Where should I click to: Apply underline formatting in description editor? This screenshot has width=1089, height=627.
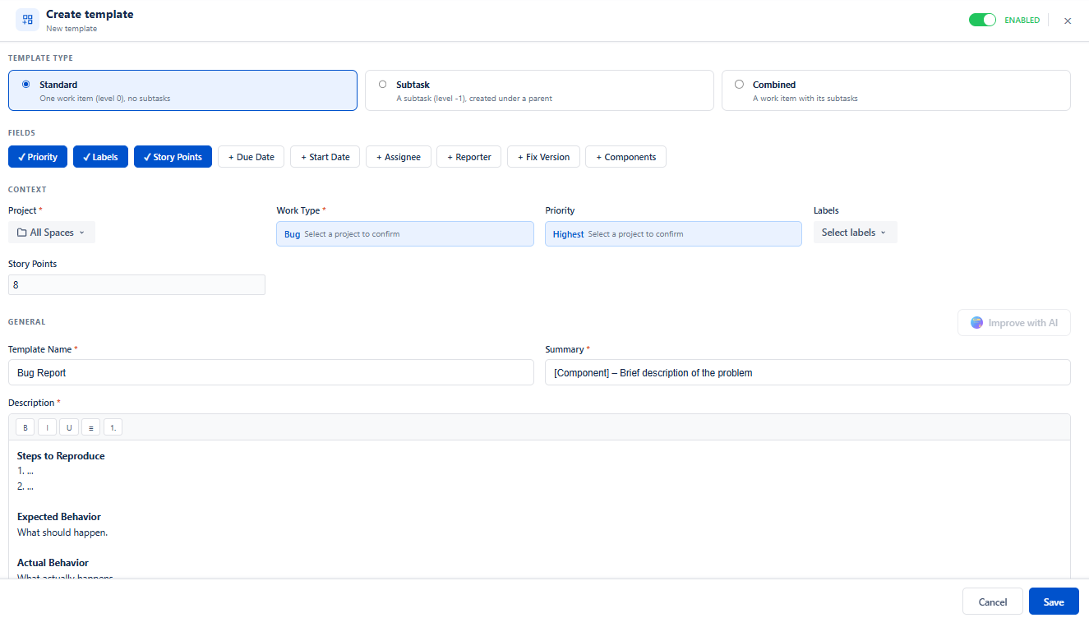pos(69,427)
